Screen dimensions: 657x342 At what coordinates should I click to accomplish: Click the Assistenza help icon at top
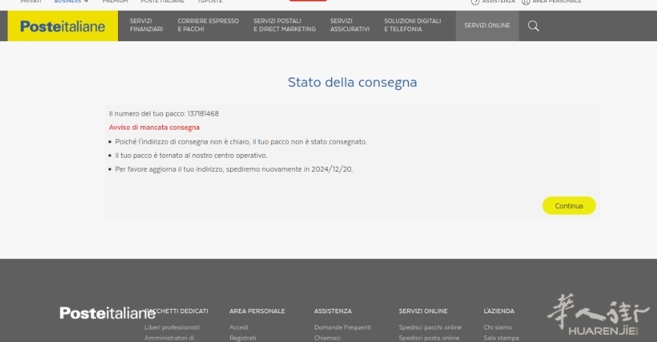(476, 1)
